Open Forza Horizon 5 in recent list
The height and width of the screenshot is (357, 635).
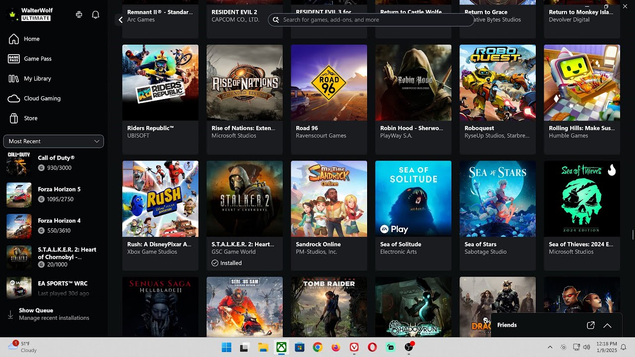(x=54, y=194)
